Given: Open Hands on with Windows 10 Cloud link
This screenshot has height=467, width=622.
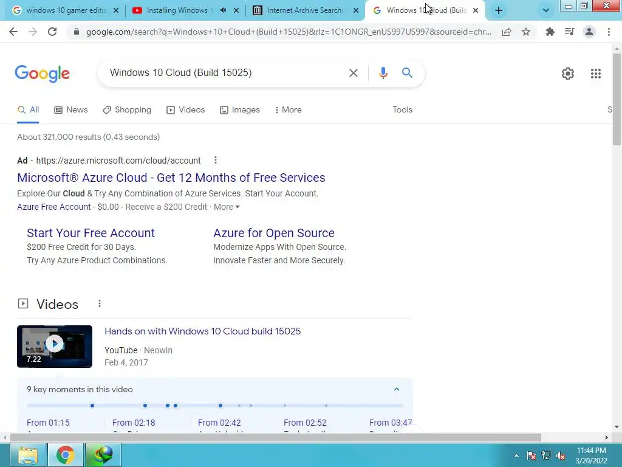Looking at the screenshot, I should (x=203, y=331).
